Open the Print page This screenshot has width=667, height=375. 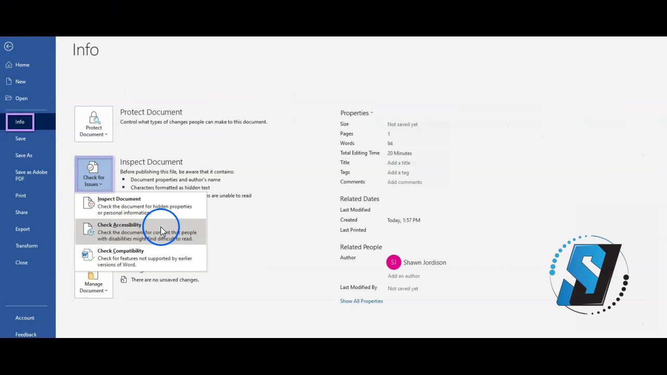(x=21, y=196)
